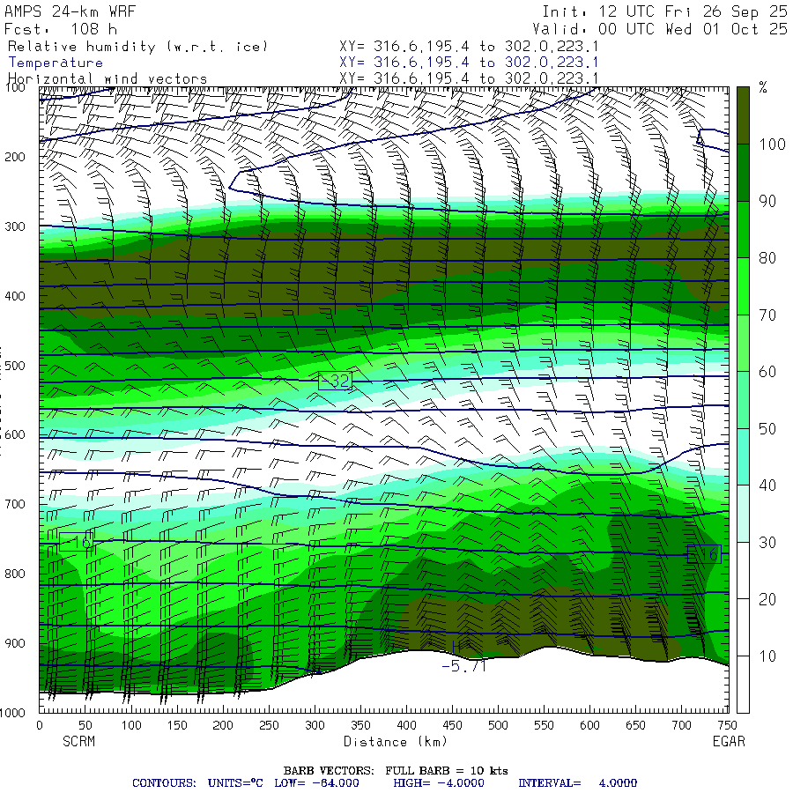
Task: Click the "Horizontal wind vectors" label
Action: point(107,79)
